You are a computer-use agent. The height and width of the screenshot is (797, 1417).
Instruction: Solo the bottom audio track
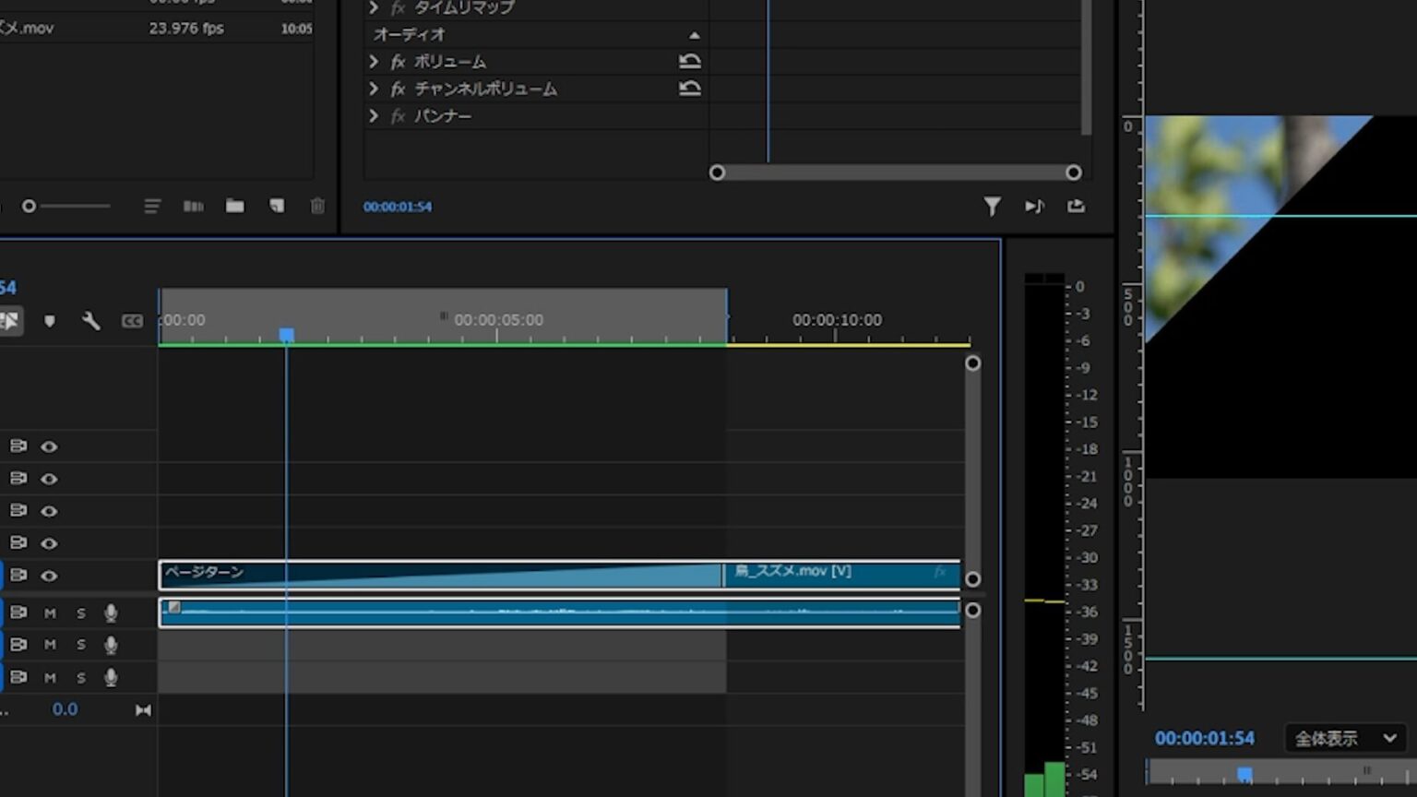(x=81, y=677)
